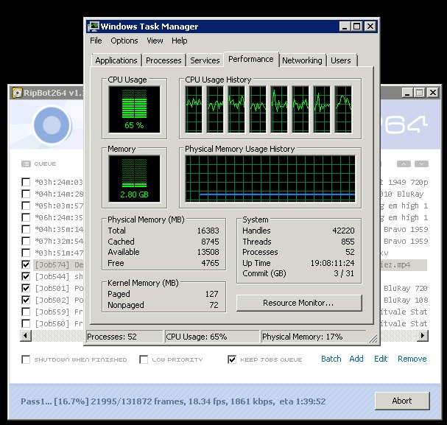The width and height of the screenshot is (447, 425).
Task: Click the *07h:32m:54 queue row text
Action: [x=59, y=241]
